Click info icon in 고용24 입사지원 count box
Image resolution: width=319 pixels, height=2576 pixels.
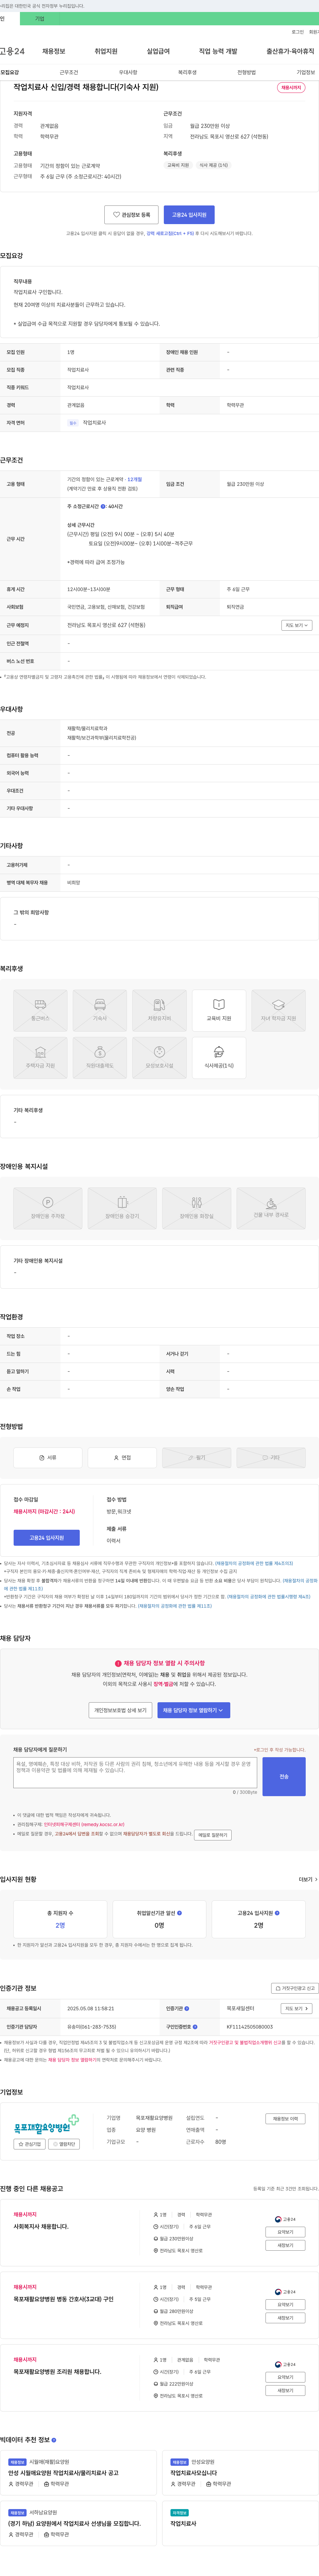pos(277,1913)
